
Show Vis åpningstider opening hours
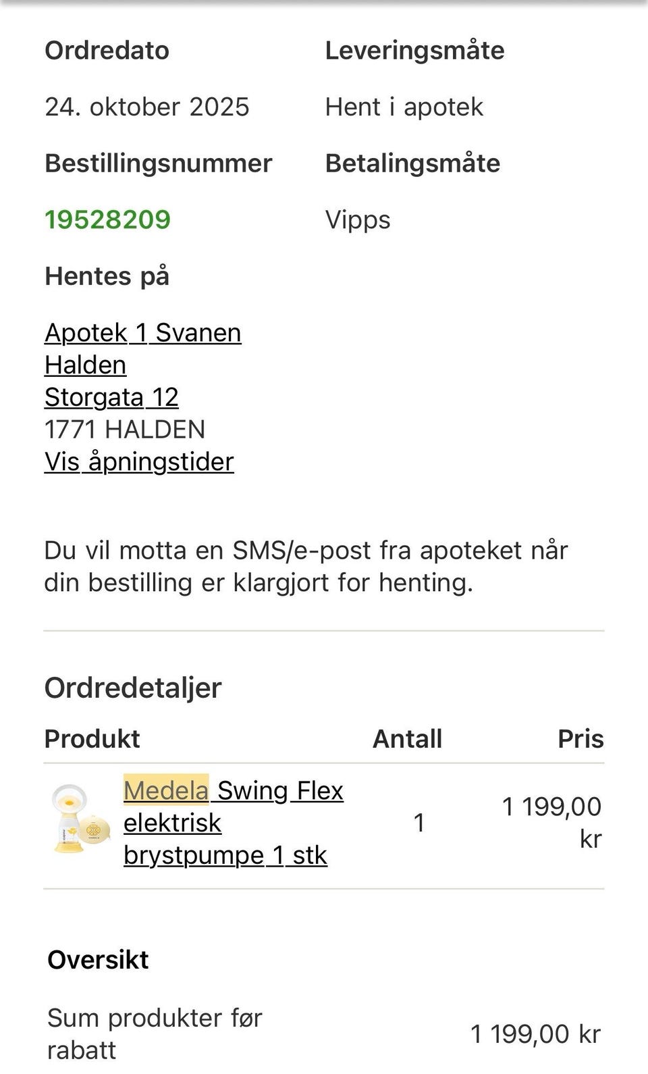click(139, 462)
